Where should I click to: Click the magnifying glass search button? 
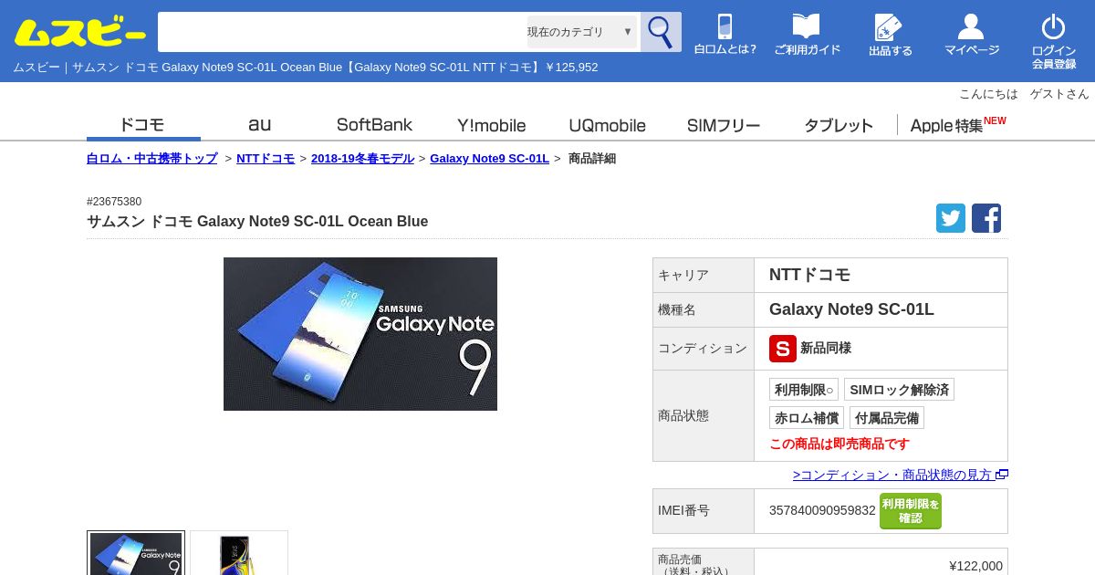point(661,32)
